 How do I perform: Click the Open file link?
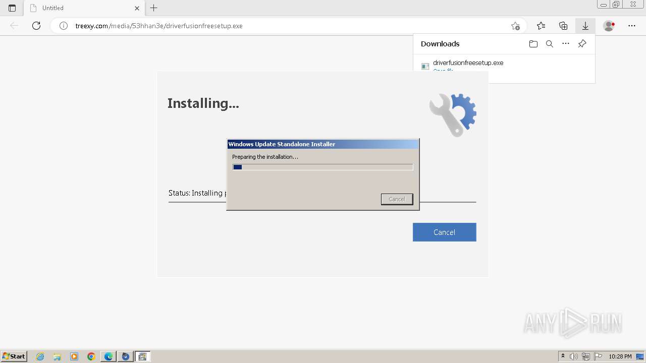click(x=443, y=71)
